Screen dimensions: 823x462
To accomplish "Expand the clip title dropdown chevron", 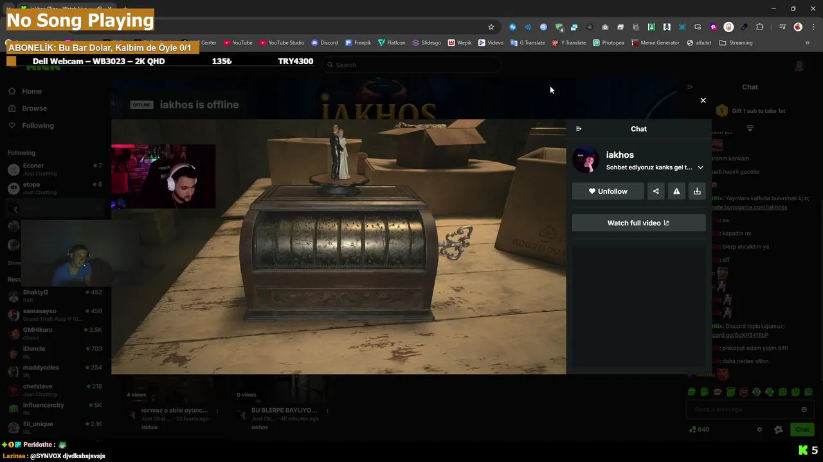I will [x=700, y=167].
